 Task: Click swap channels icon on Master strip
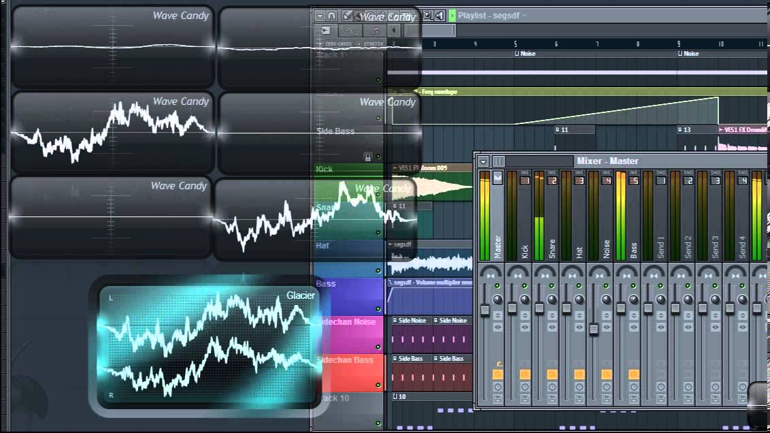497,327
